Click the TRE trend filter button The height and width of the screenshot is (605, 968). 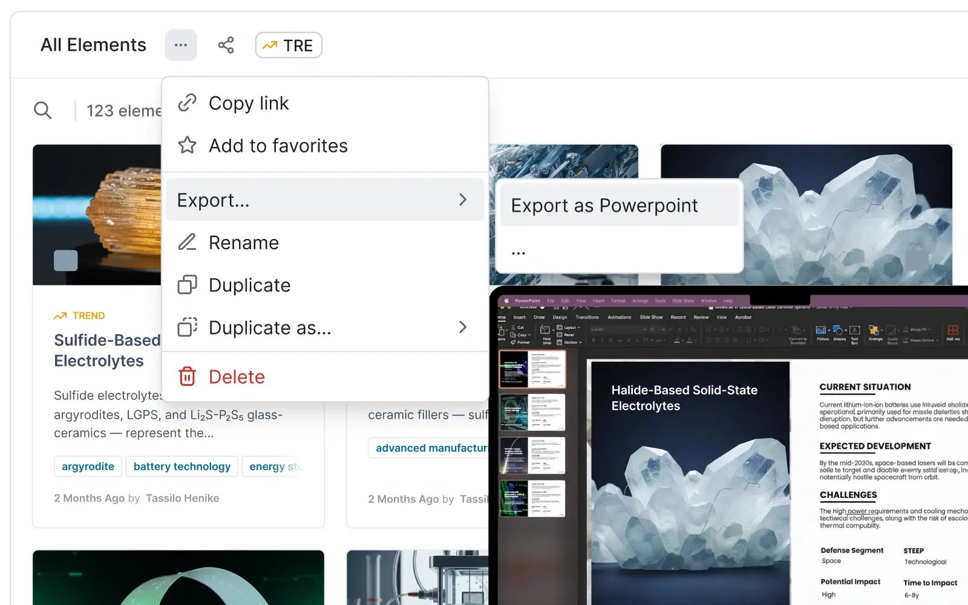click(289, 45)
